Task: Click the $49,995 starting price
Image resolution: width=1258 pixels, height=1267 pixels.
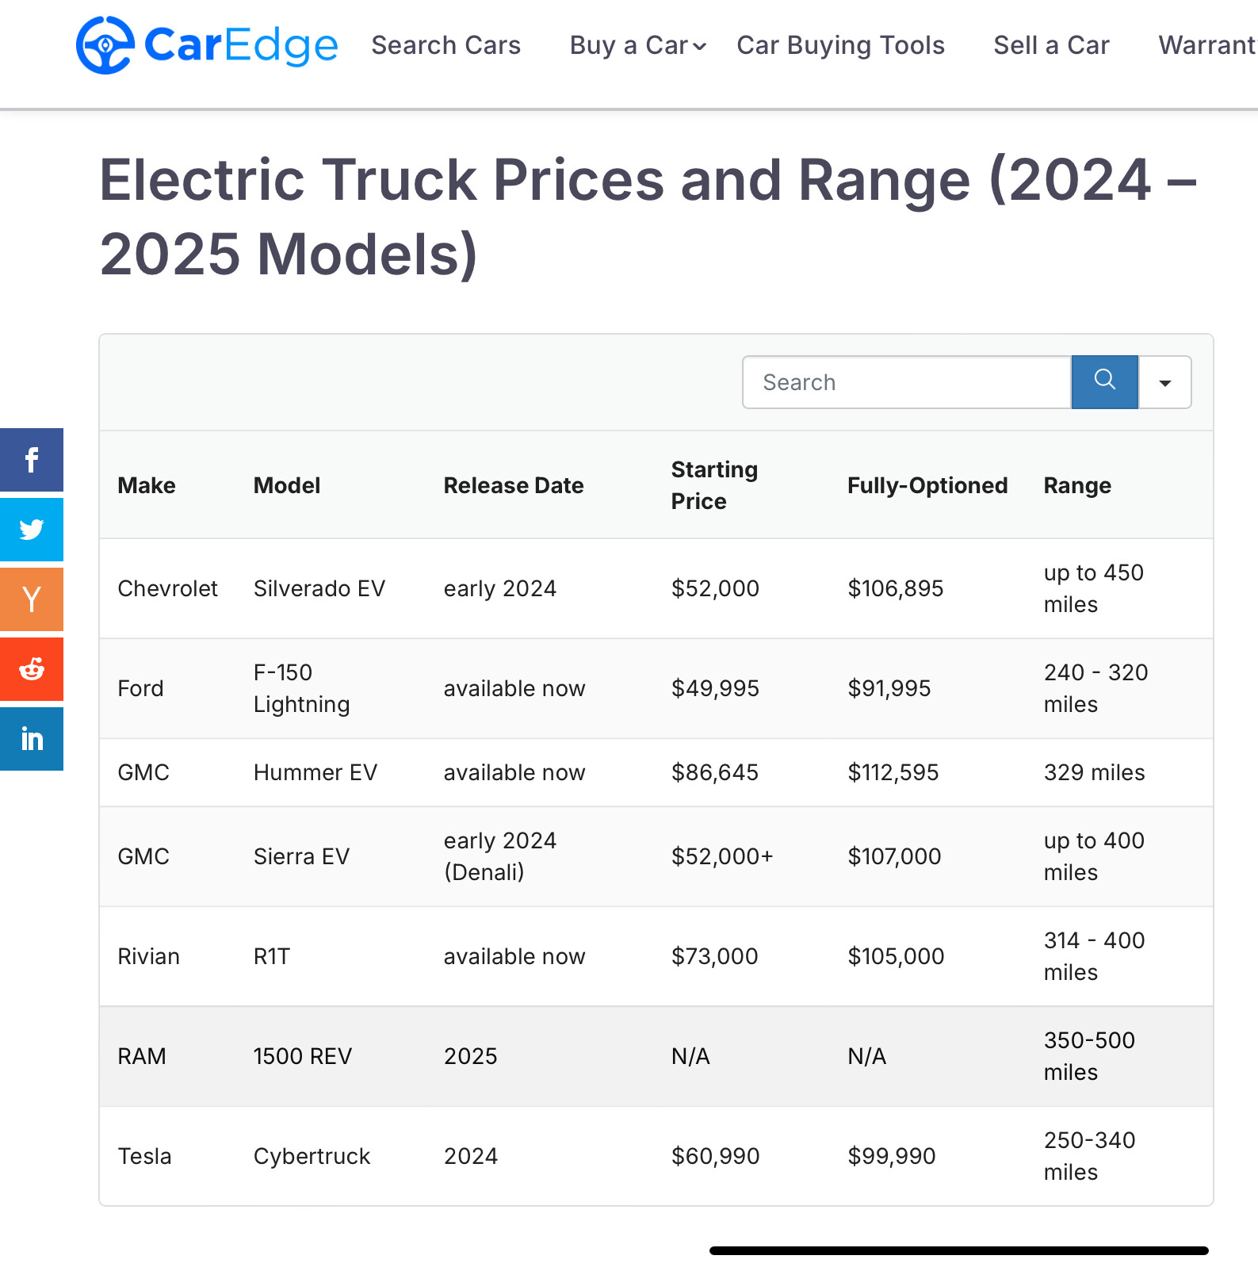Action: click(x=715, y=688)
